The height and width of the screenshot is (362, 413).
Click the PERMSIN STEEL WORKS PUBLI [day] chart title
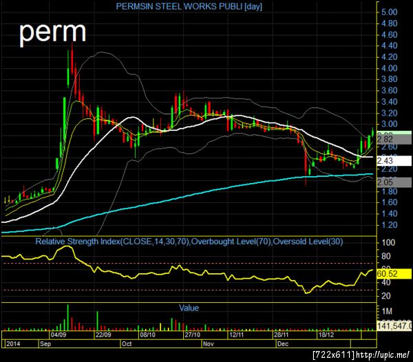(189, 6)
